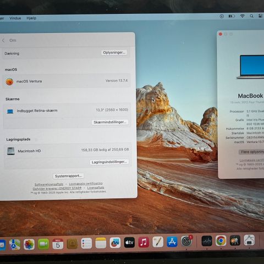
Task: Click the Macintosh HD label
Action: pyautogui.click(x=29, y=151)
